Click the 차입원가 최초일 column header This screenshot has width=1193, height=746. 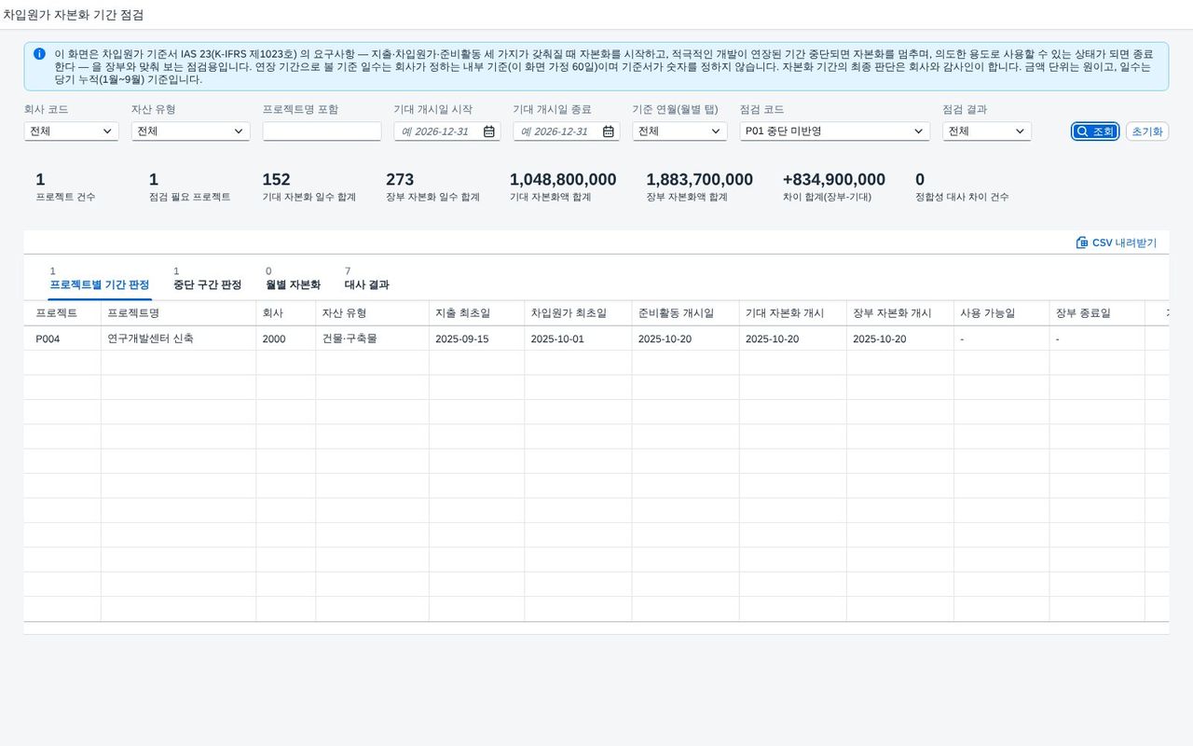point(578,313)
